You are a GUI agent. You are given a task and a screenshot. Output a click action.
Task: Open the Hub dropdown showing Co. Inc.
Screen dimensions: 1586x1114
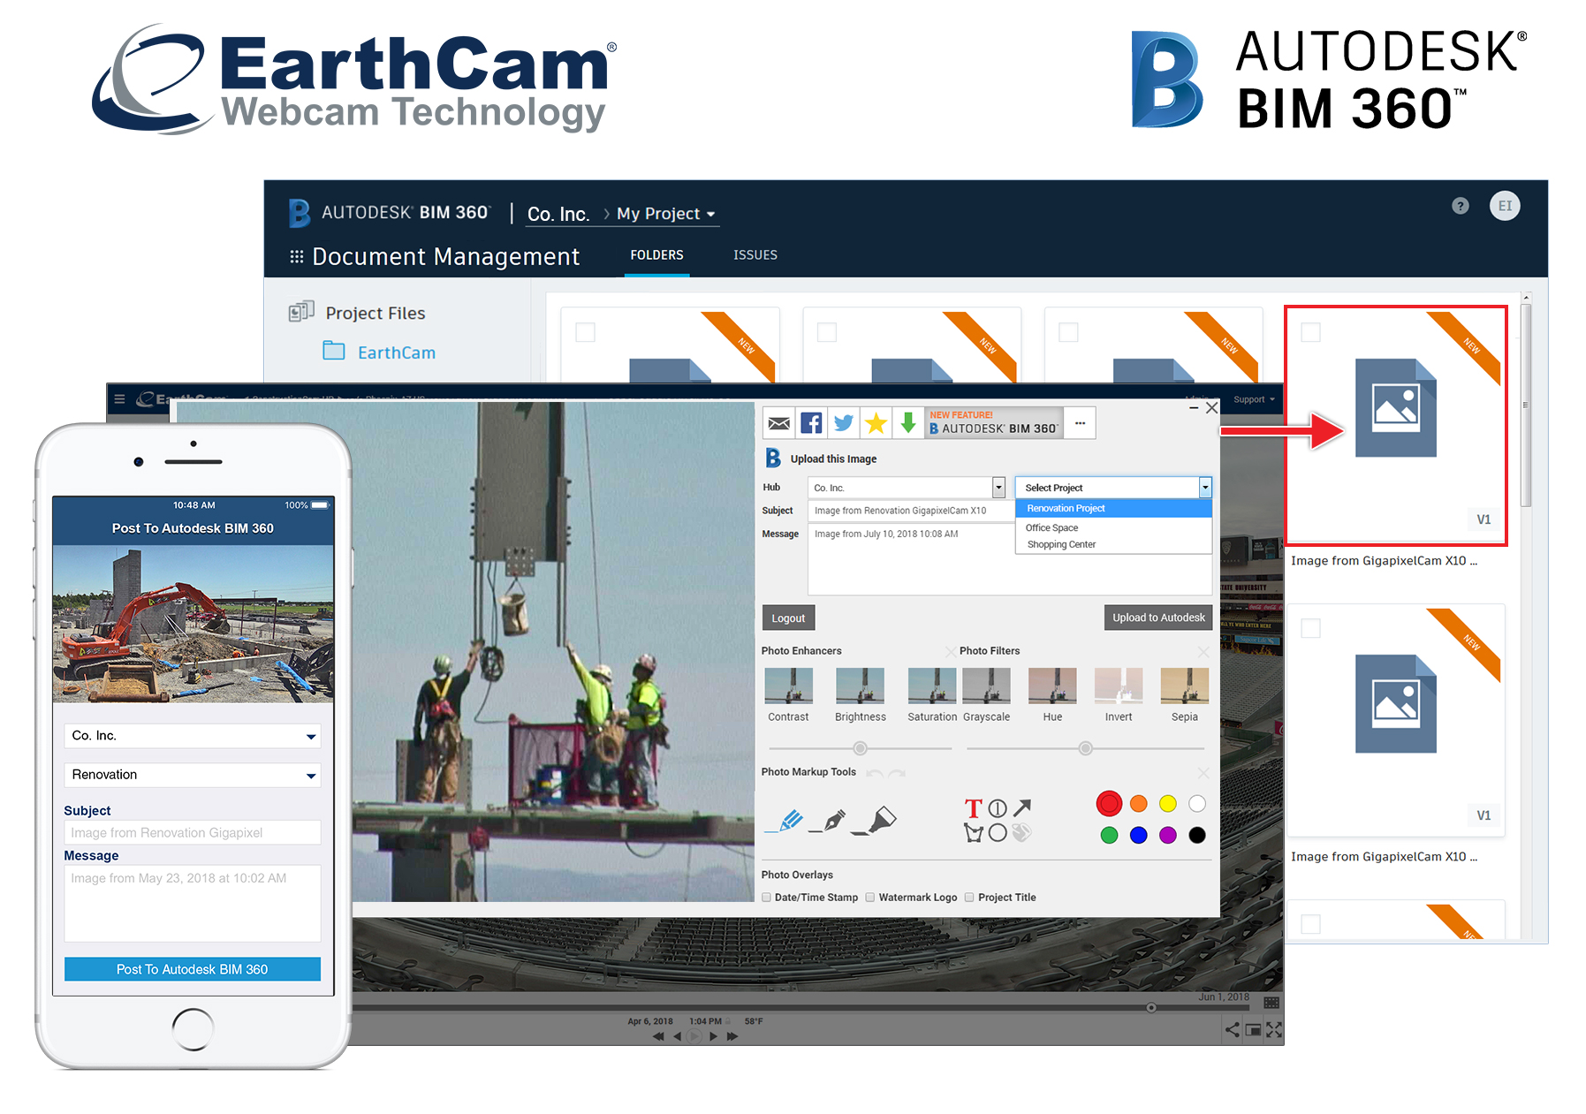[907, 488]
